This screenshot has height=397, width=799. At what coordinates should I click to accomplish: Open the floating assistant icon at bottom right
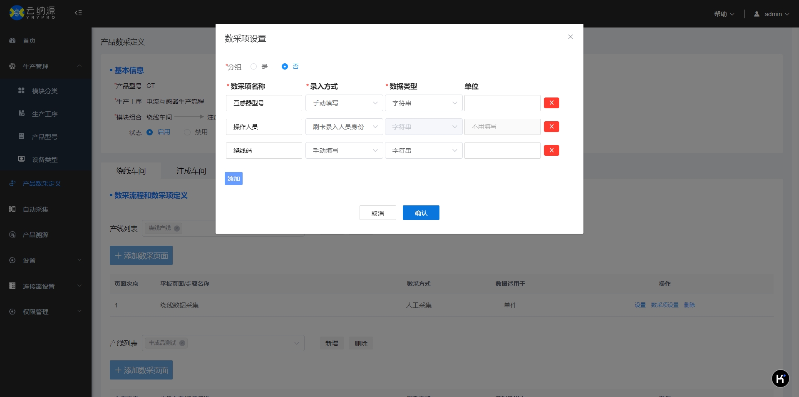pos(780,378)
